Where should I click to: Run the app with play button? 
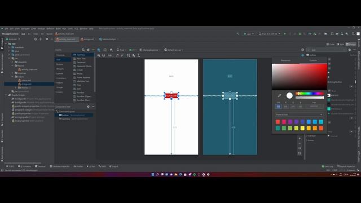click(285, 34)
